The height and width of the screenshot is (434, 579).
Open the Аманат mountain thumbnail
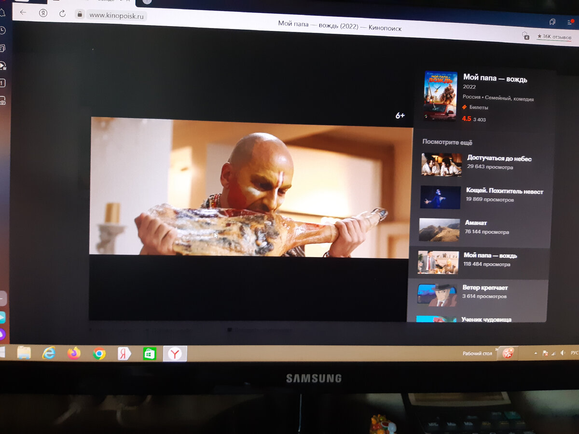[x=439, y=230]
